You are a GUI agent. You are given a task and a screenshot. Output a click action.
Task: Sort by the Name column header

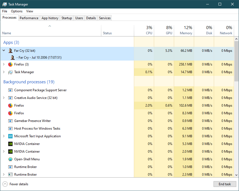pos(51,30)
